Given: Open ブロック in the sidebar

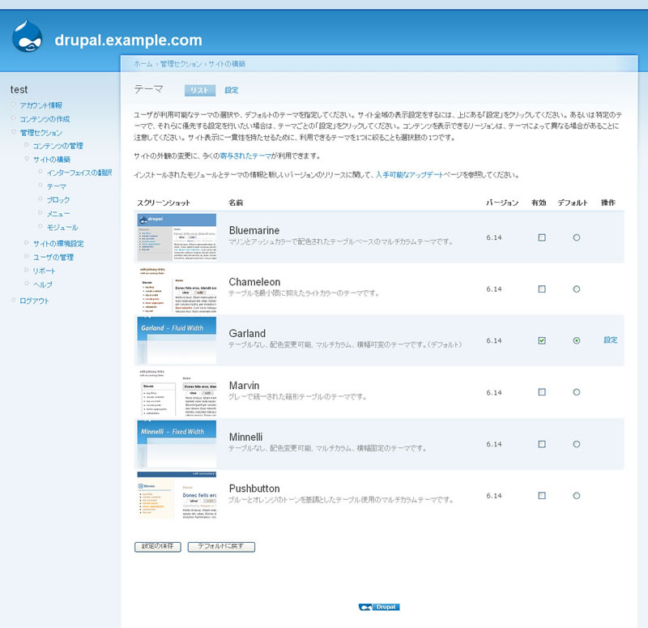Looking at the screenshot, I should tap(58, 199).
